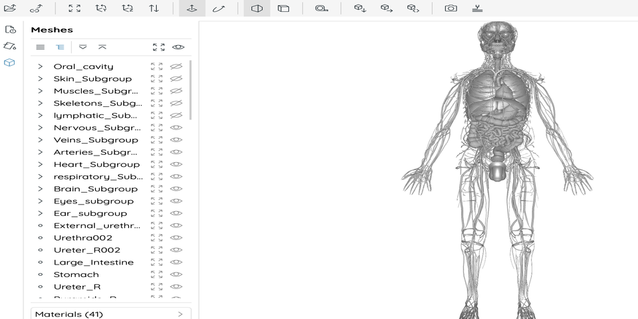Show the hidden Oral_cavity mesh
Viewport: 638px width, 319px height.
tap(176, 66)
